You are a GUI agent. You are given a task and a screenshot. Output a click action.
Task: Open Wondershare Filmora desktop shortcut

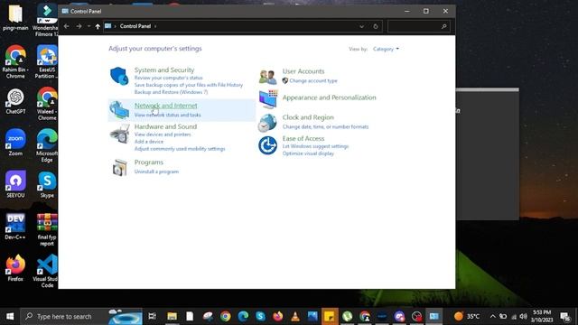pos(47,21)
